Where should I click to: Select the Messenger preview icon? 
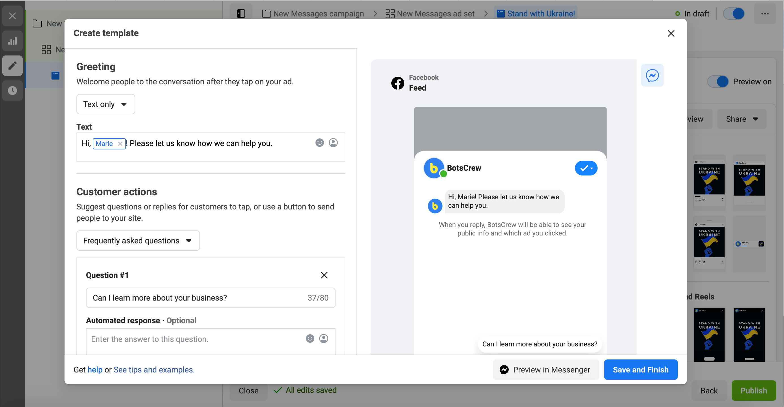click(652, 75)
